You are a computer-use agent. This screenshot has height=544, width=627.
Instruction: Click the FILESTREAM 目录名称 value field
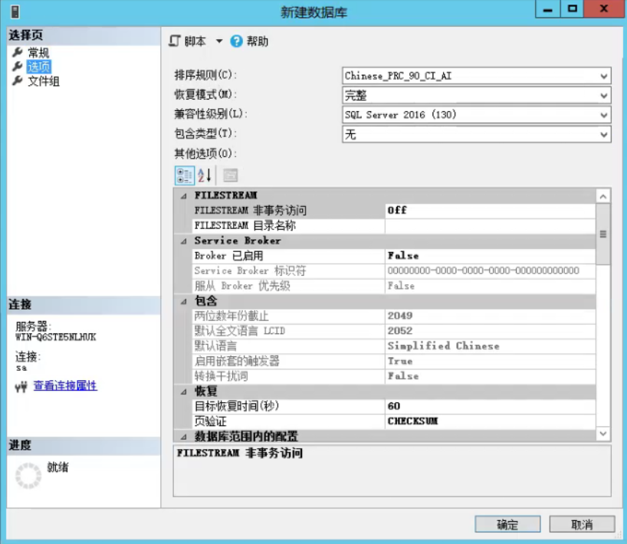tap(491, 226)
